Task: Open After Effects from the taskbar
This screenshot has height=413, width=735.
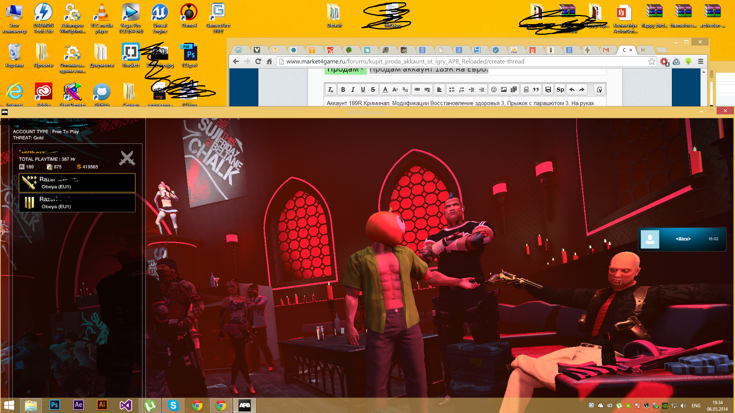Action: point(78,405)
